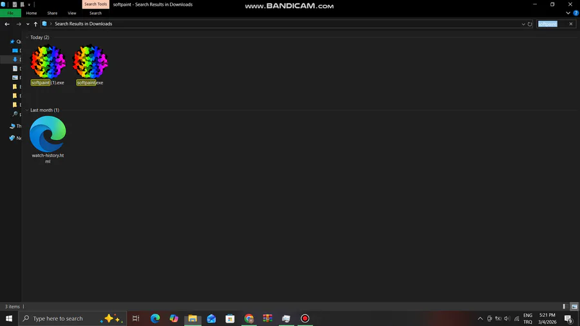Image resolution: width=580 pixels, height=326 pixels.
Task: Select Downloads arrow in navigation pane
Action: (x=15, y=59)
